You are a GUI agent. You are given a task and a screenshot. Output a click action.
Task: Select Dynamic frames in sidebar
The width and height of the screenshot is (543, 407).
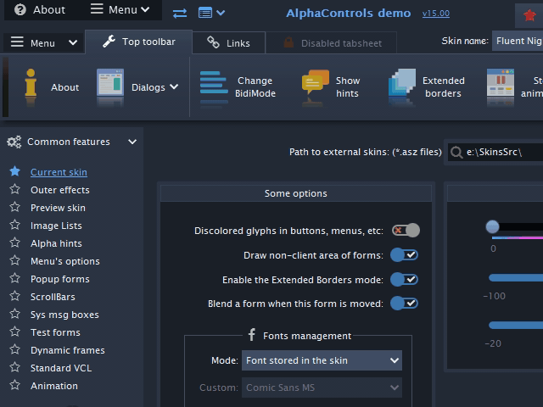(x=68, y=350)
